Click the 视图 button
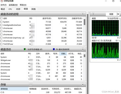 pos(111,14)
